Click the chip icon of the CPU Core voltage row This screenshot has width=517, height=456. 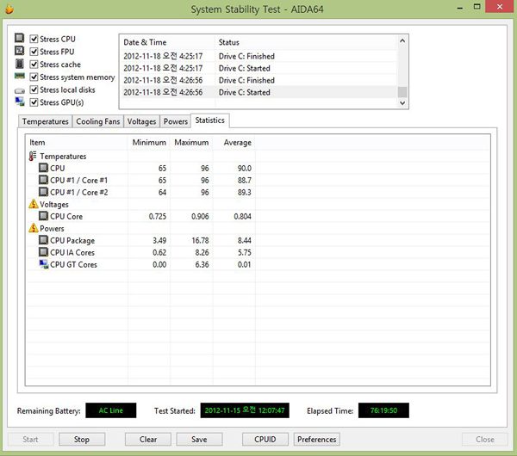[x=43, y=216]
